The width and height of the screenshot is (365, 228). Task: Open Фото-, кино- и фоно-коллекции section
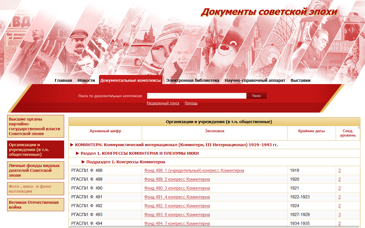coord(36,189)
